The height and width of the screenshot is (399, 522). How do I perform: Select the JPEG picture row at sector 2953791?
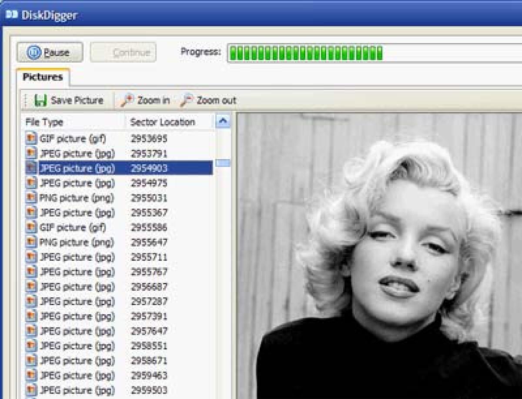[x=118, y=153]
